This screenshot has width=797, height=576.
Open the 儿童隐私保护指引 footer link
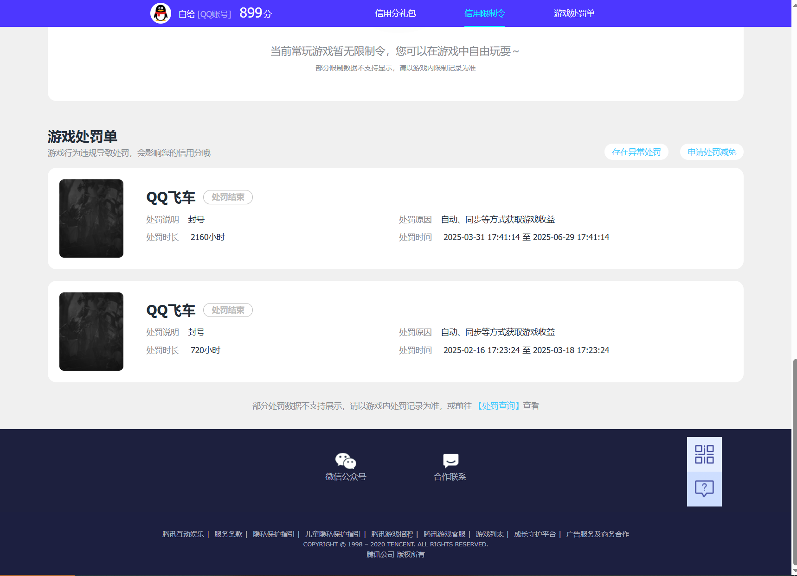pyautogui.click(x=333, y=534)
